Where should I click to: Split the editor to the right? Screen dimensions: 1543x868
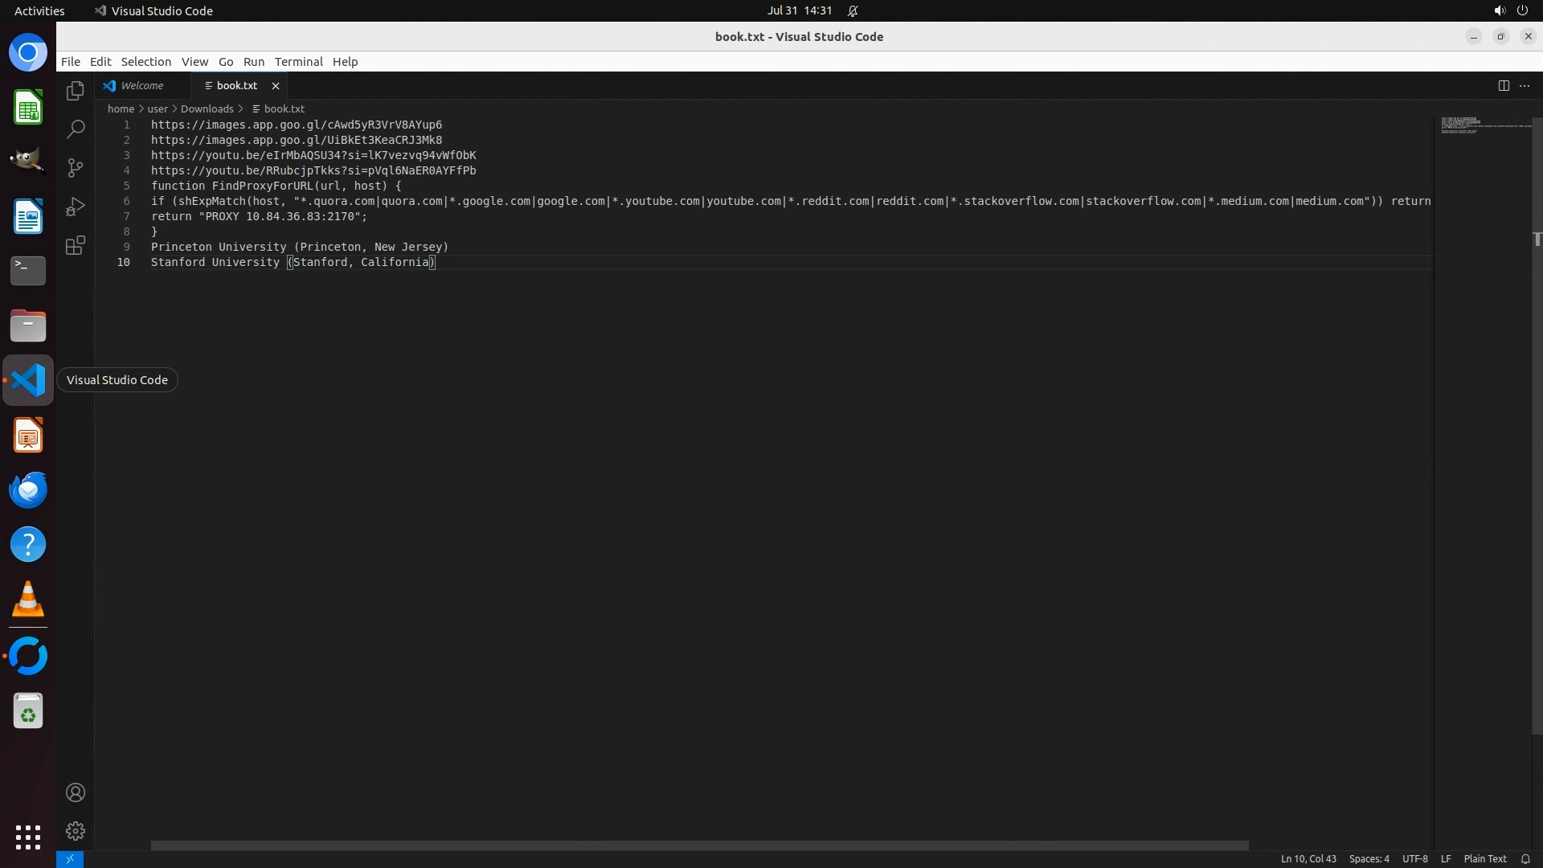(1504, 86)
